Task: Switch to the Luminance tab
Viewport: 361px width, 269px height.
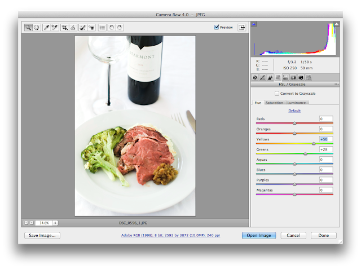Action: click(297, 103)
